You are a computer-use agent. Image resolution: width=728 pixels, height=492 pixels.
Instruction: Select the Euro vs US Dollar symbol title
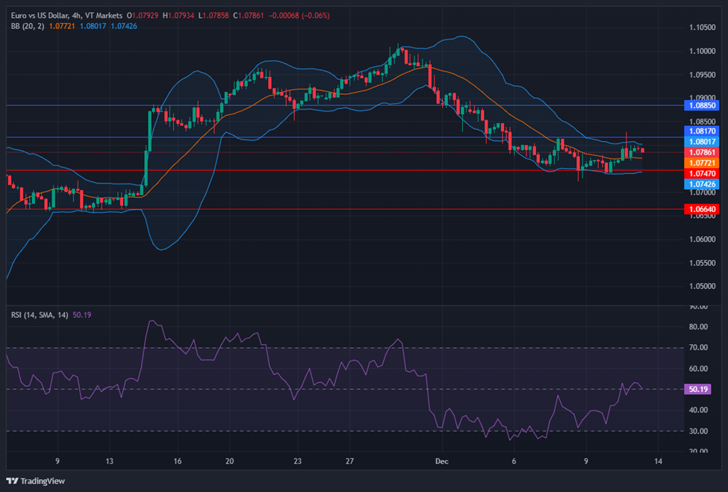pos(66,16)
